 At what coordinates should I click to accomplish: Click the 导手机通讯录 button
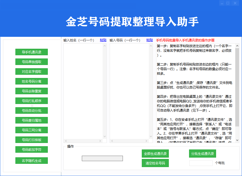(x=31, y=52)
